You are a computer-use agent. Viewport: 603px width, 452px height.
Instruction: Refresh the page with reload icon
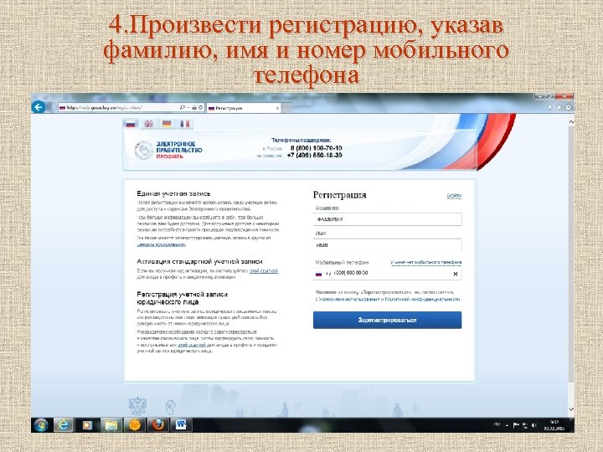pos(200,108)
